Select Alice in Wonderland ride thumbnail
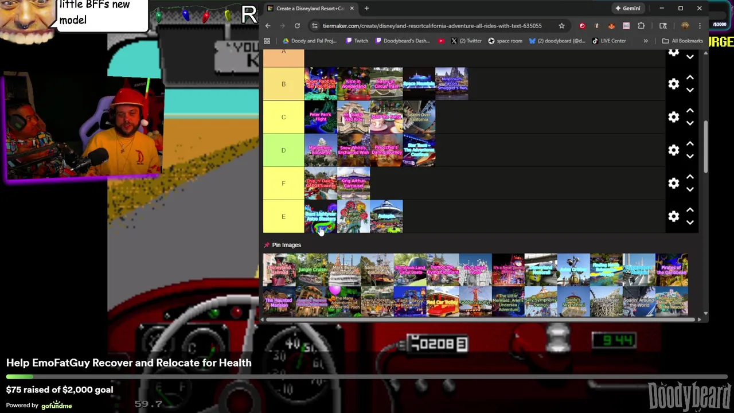Viewport: 734px width, 413px height. pos(353,84)
